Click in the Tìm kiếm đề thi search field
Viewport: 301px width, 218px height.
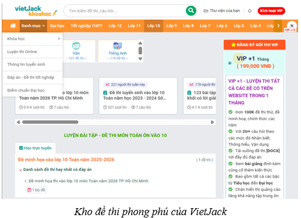[x=125, y=11]
